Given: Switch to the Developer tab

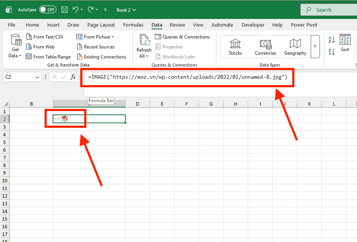Looking at the screenshot, I should [x=253, y=25].
